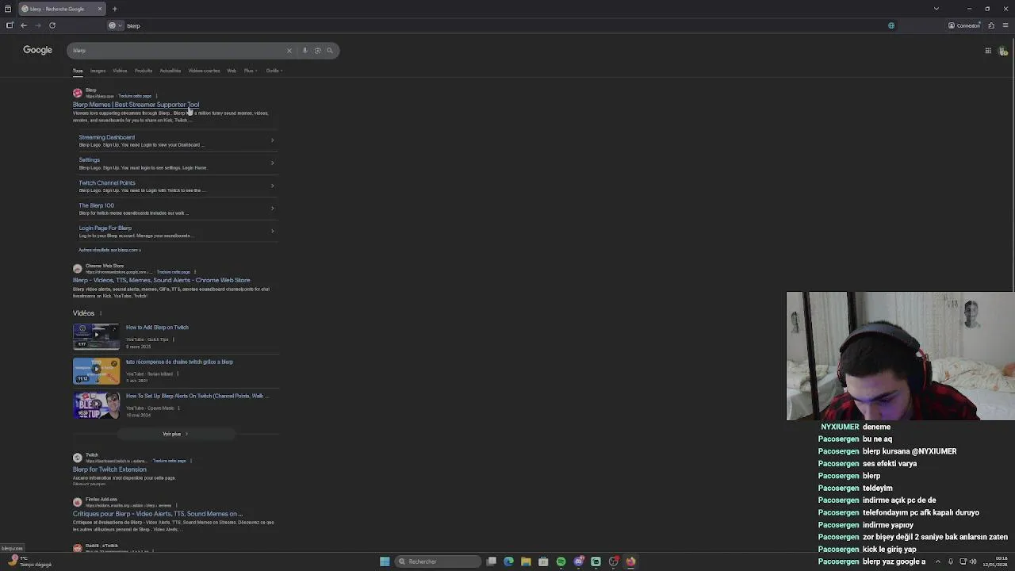Click the Connexion account button
This screenshot has width=1015, height=571.
click(x=965, y=25)
